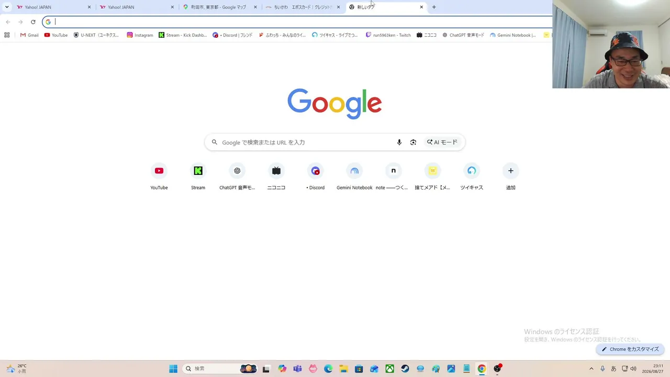
Task: Open the YouTube shortcut tile below the search box
Action: (x=159, y=176)
